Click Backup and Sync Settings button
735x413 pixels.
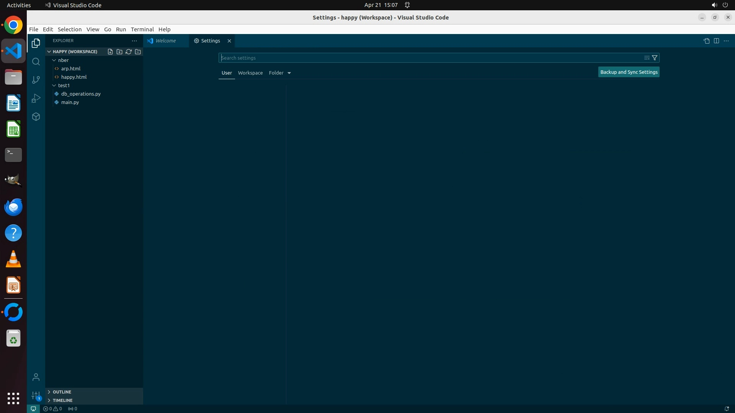pyautogui.click(x=629, y=72)
